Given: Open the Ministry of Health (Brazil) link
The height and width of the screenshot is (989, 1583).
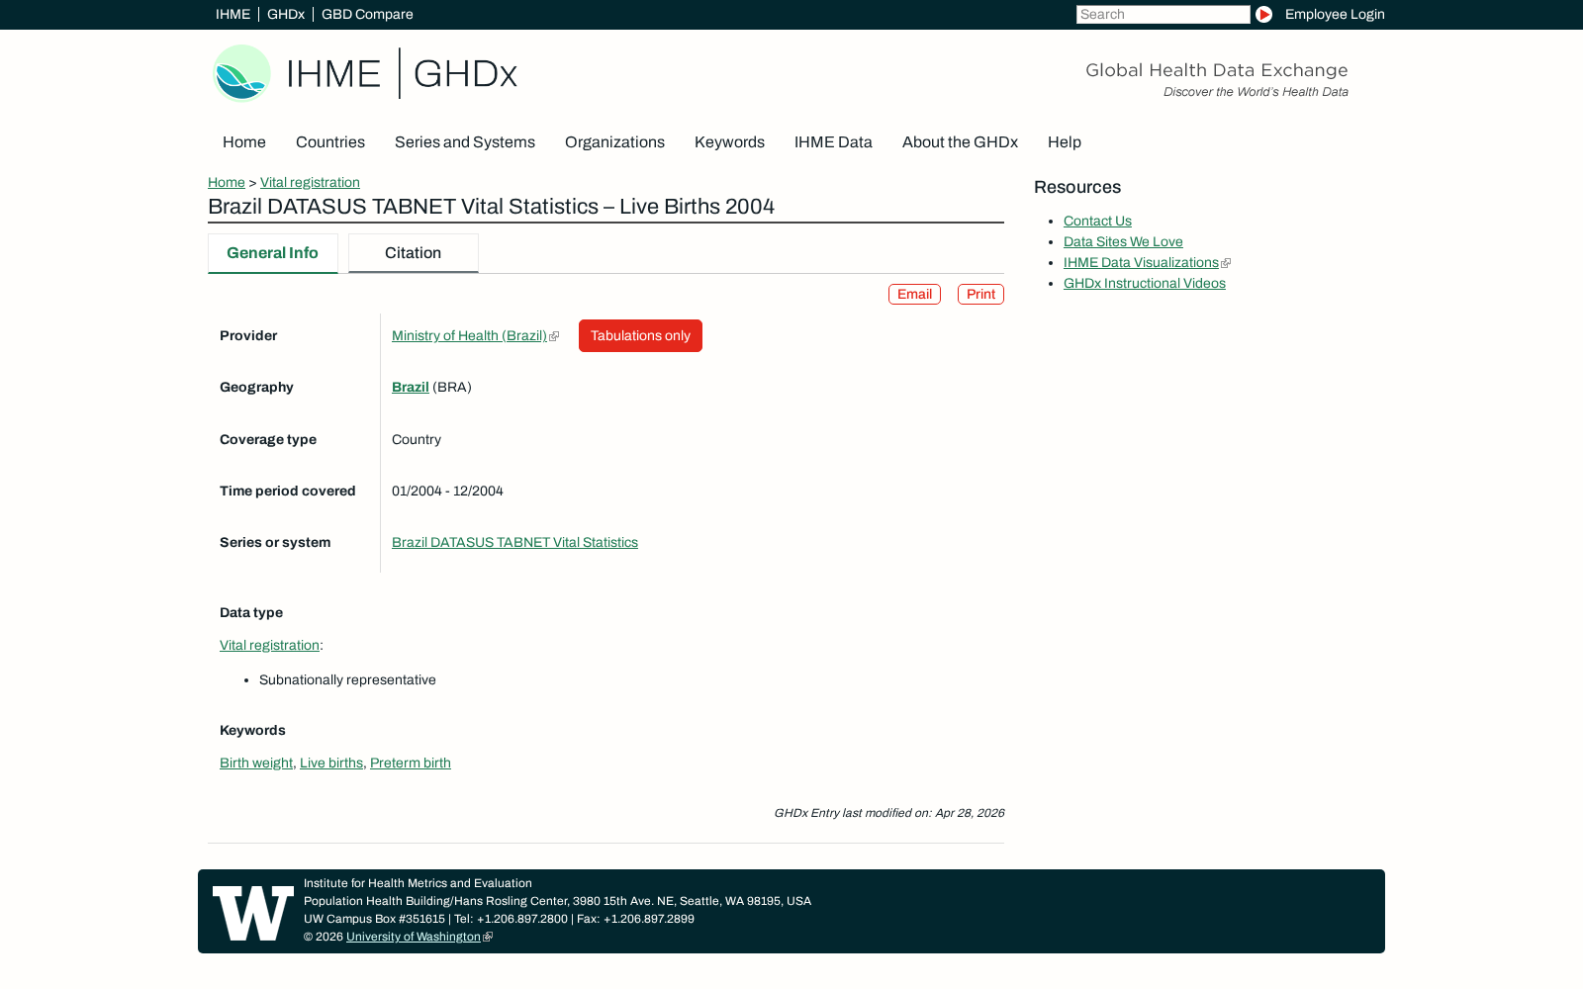Looking at the screenshot, I should click(469, 335).
